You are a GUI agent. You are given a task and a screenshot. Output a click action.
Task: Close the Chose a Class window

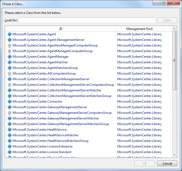(174, 3)
